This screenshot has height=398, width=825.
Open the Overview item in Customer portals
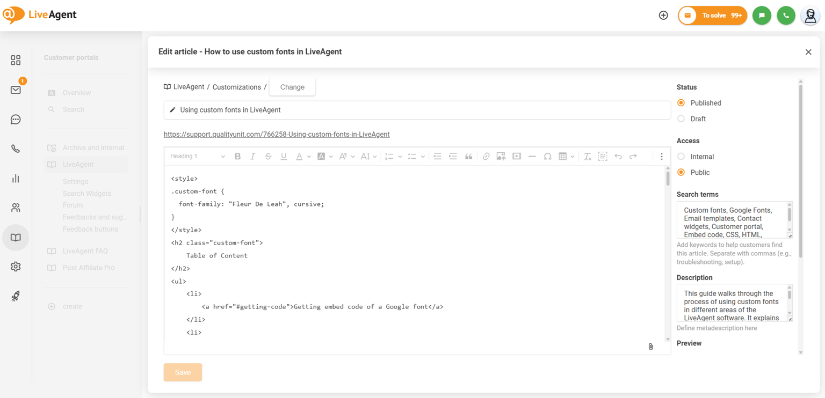(77, 93)
